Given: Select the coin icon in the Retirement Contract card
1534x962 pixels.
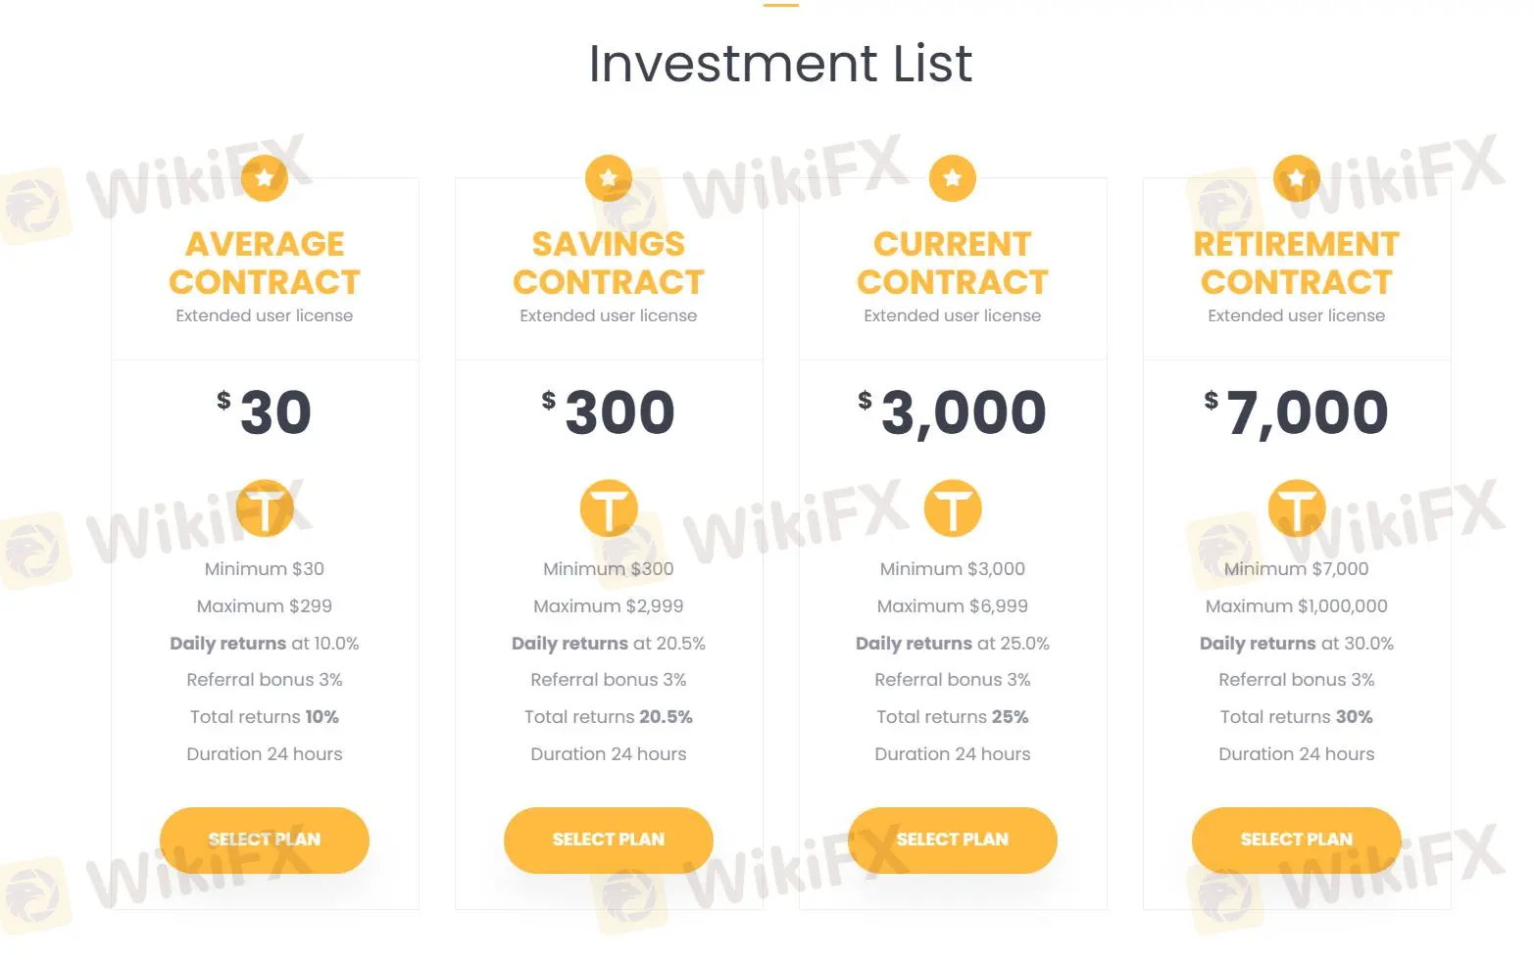Looking at the screenshot, I should tap(1296, 507).
